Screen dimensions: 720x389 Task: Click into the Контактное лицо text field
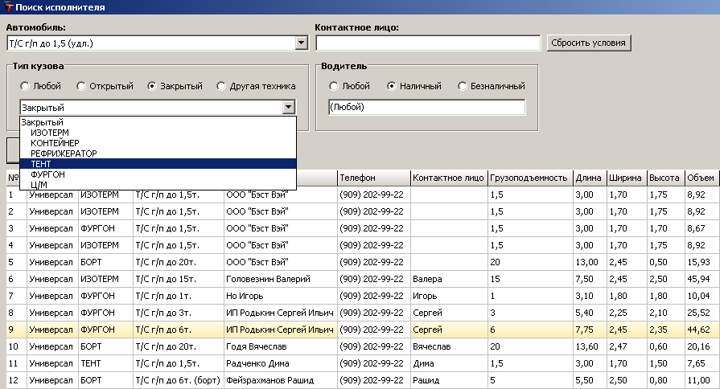pyautogui.click(x=427, y=43)
